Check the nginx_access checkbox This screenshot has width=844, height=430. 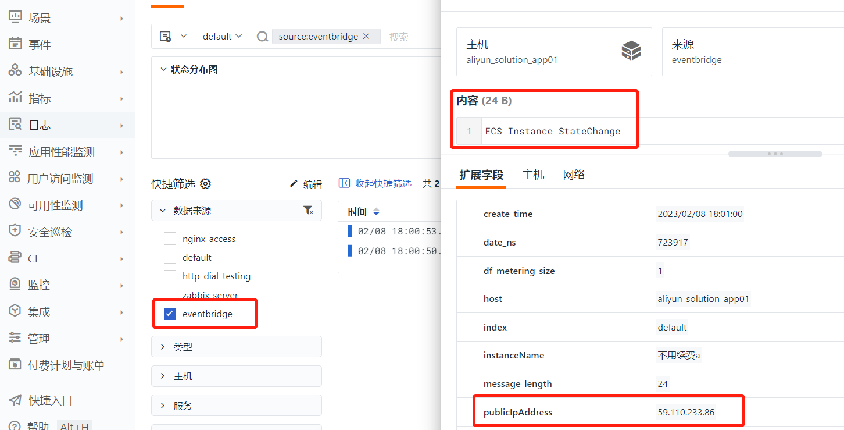(170, 239)
